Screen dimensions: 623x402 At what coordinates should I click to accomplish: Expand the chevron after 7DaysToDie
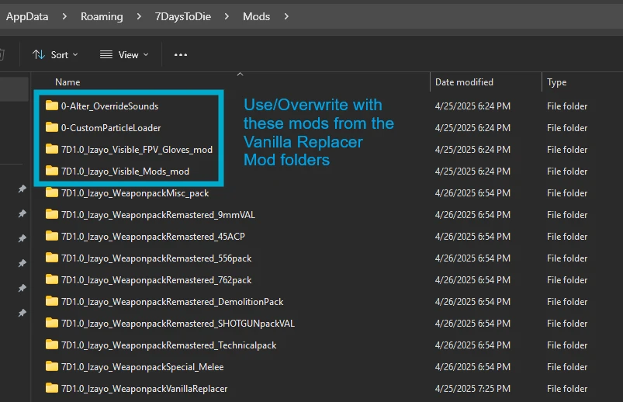click(227, 17)
